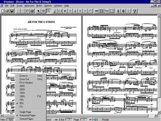Select the checked 50% zoom option
This screenshot has height=121, width=161.
click(31, 103)
